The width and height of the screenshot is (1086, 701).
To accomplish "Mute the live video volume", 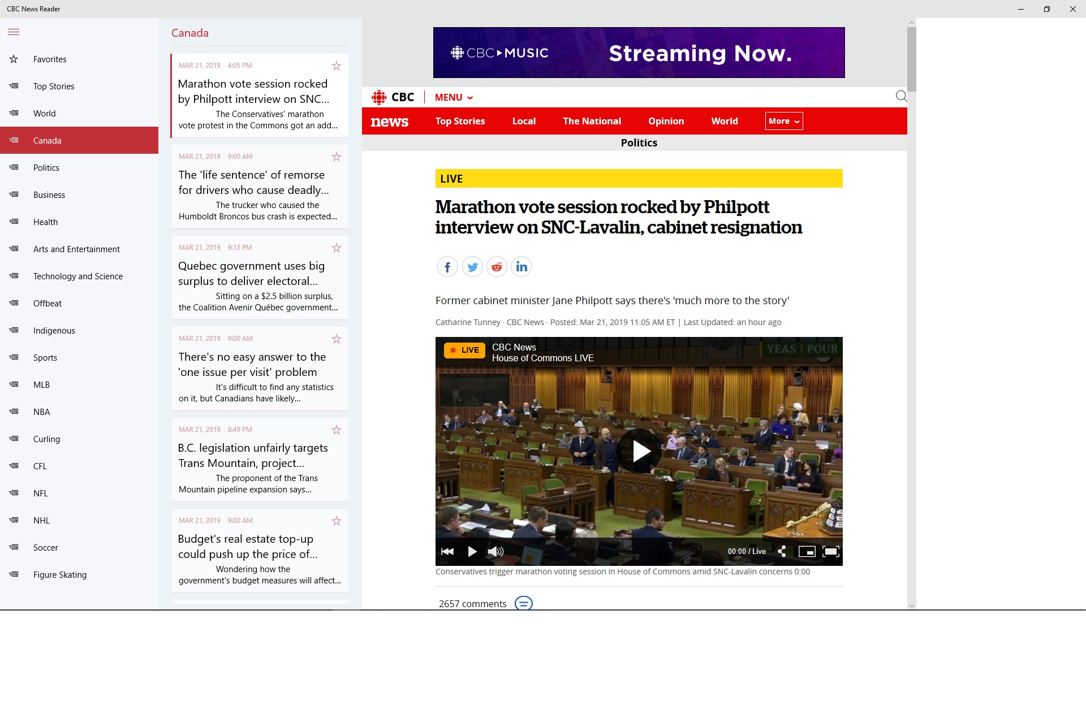I will (x=495, y=551).
